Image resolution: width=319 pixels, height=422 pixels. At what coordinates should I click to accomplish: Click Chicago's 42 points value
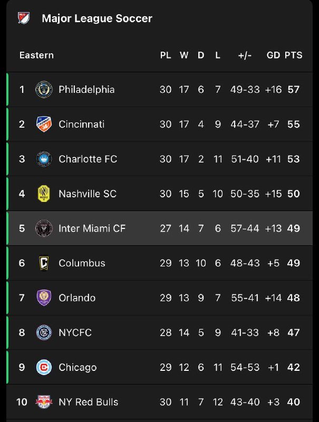293,367
